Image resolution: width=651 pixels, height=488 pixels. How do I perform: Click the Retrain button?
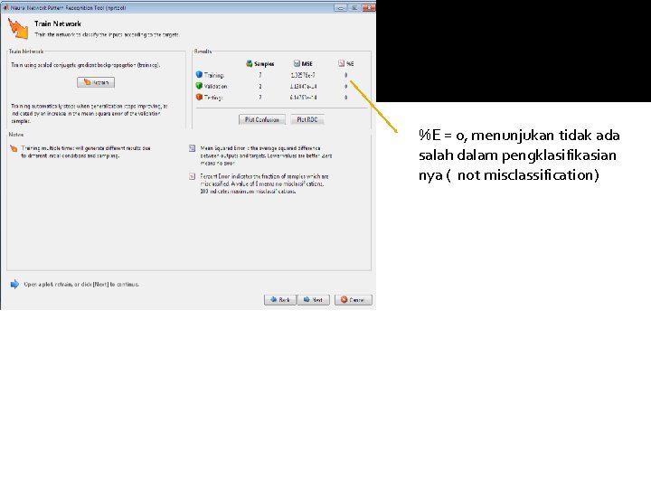[96, 82]
